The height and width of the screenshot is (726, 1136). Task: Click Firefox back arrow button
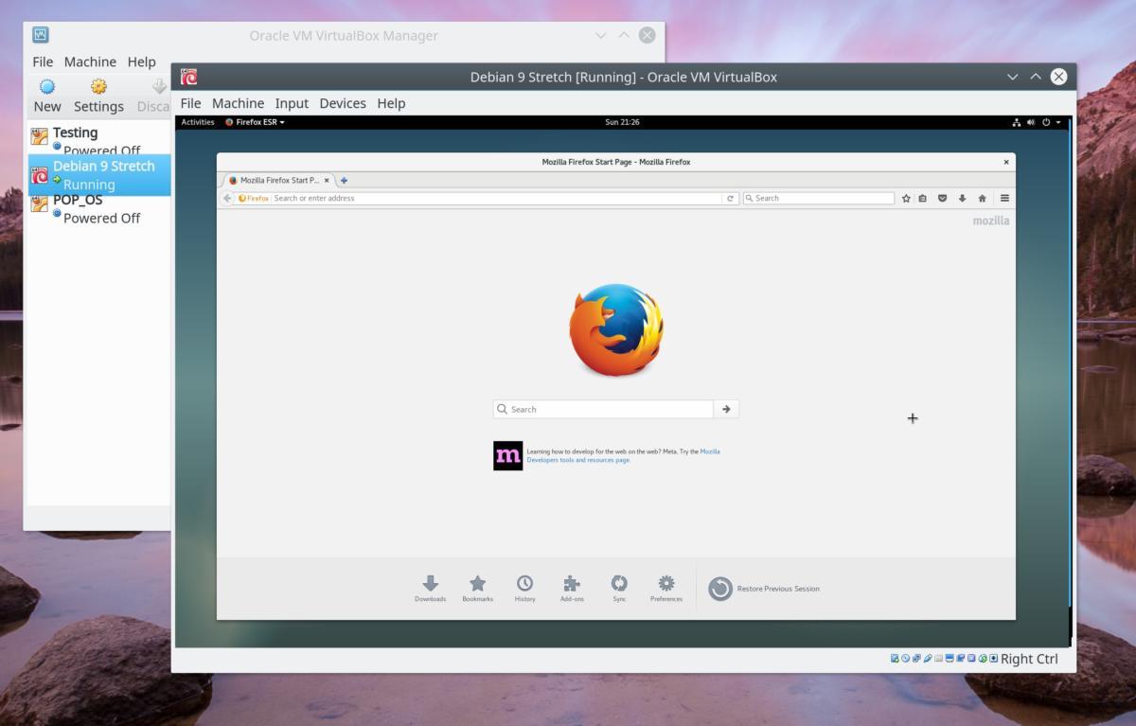(x=227, y=198)
